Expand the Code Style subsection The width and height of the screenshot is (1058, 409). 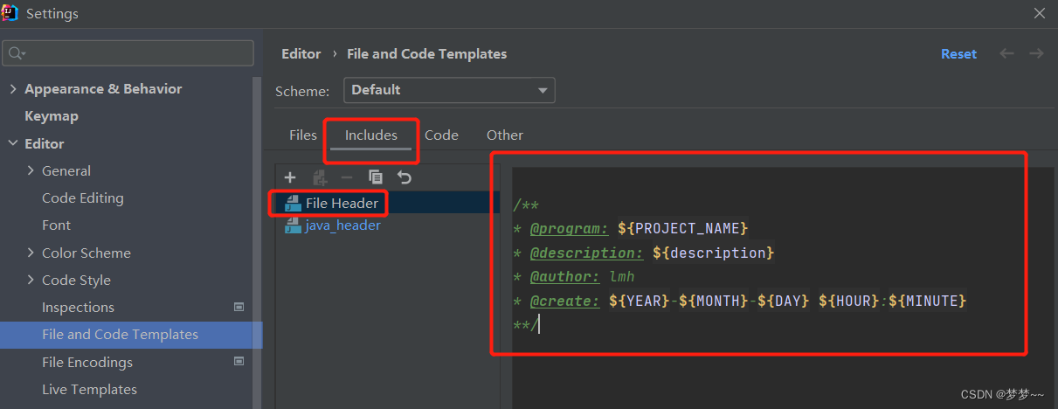(x=31, y=281)
